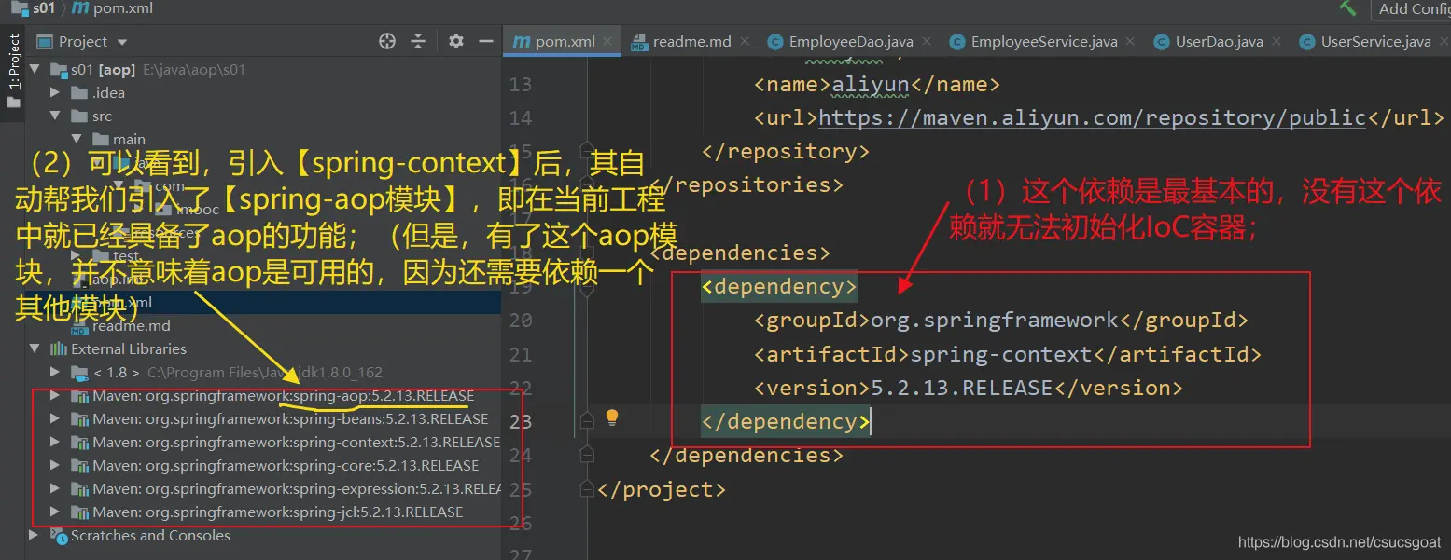
Task: Select readme.md in the project tree
Action: (131, 326)
